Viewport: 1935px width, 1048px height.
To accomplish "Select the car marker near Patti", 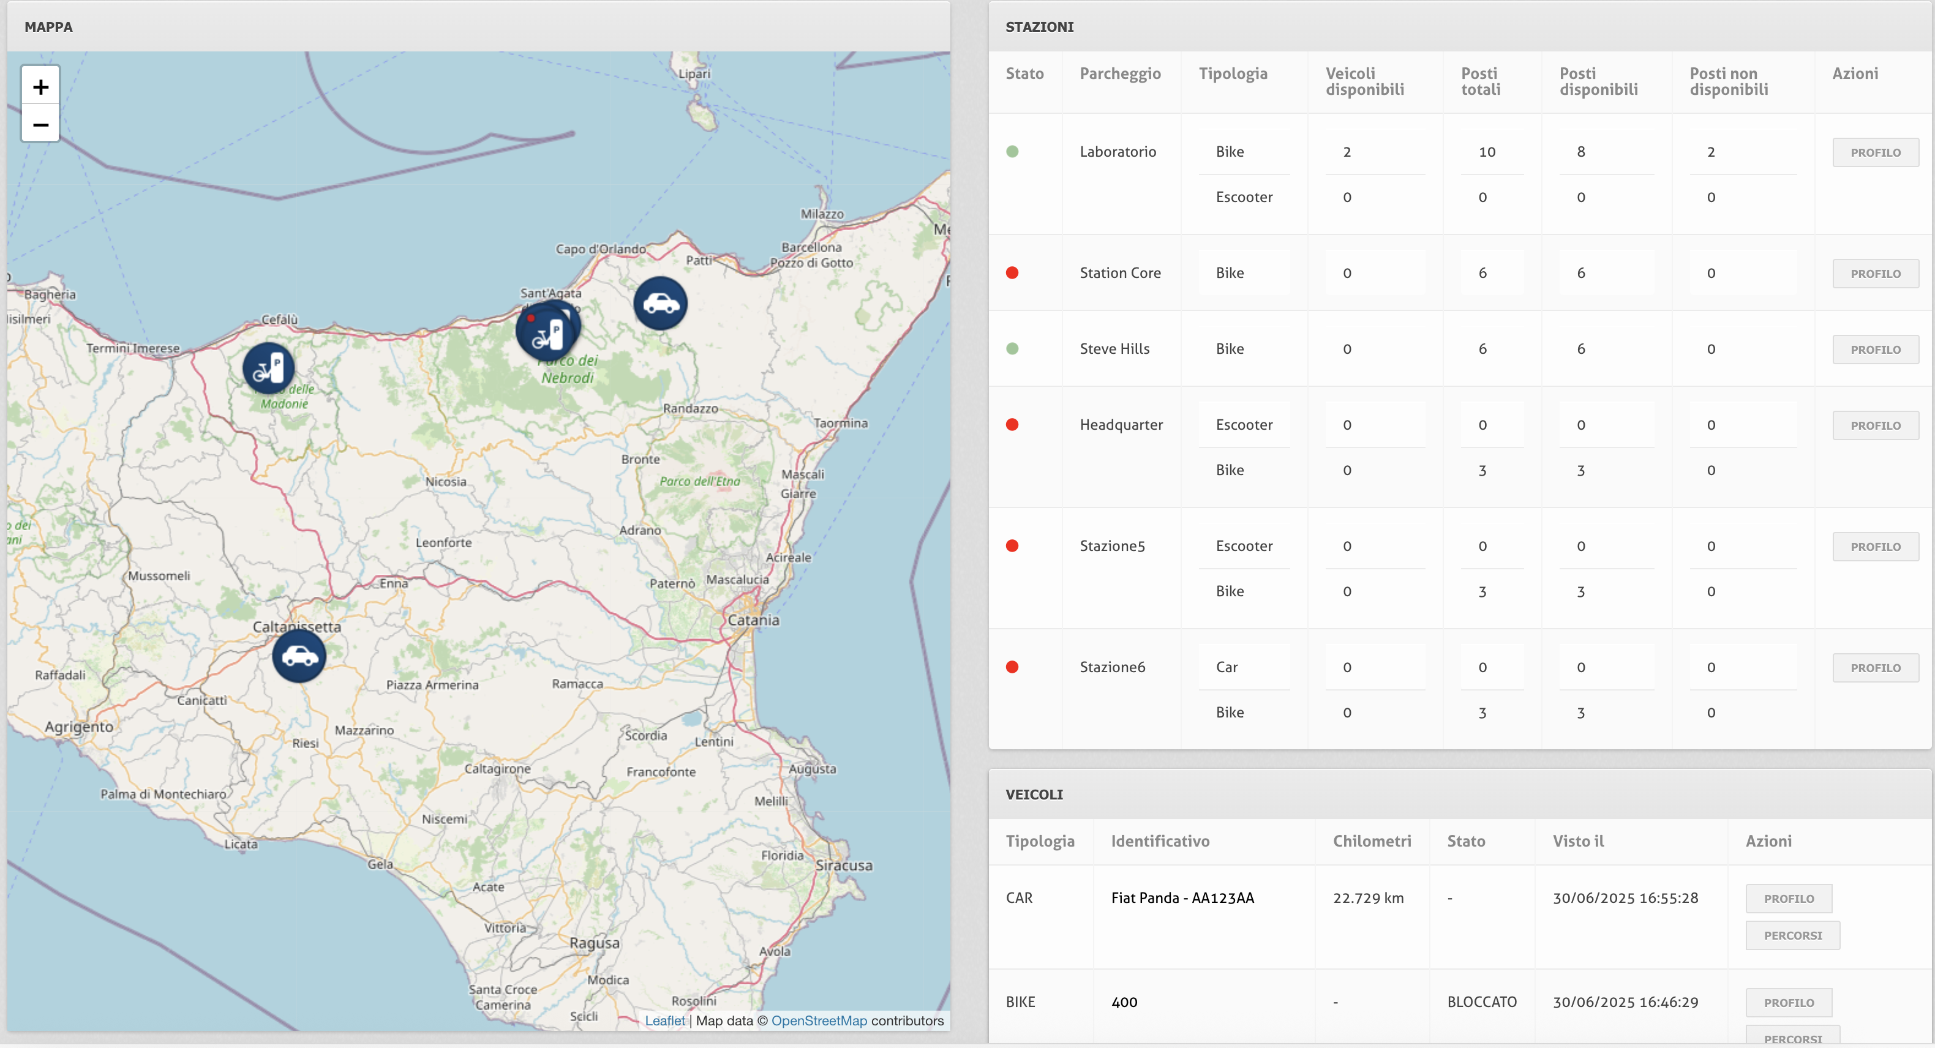I will (x=660, y=304).
